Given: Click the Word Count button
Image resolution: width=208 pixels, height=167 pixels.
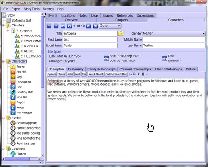Looking at the screenshot, I should tap(96, 74).
